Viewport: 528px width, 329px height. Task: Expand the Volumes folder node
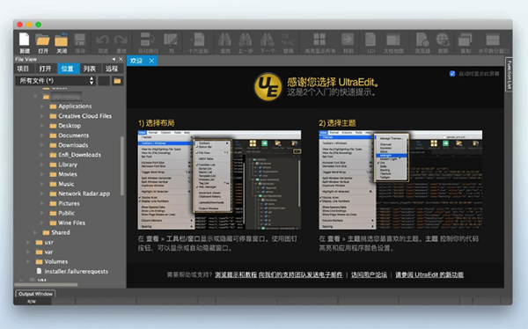click(28, 261)
